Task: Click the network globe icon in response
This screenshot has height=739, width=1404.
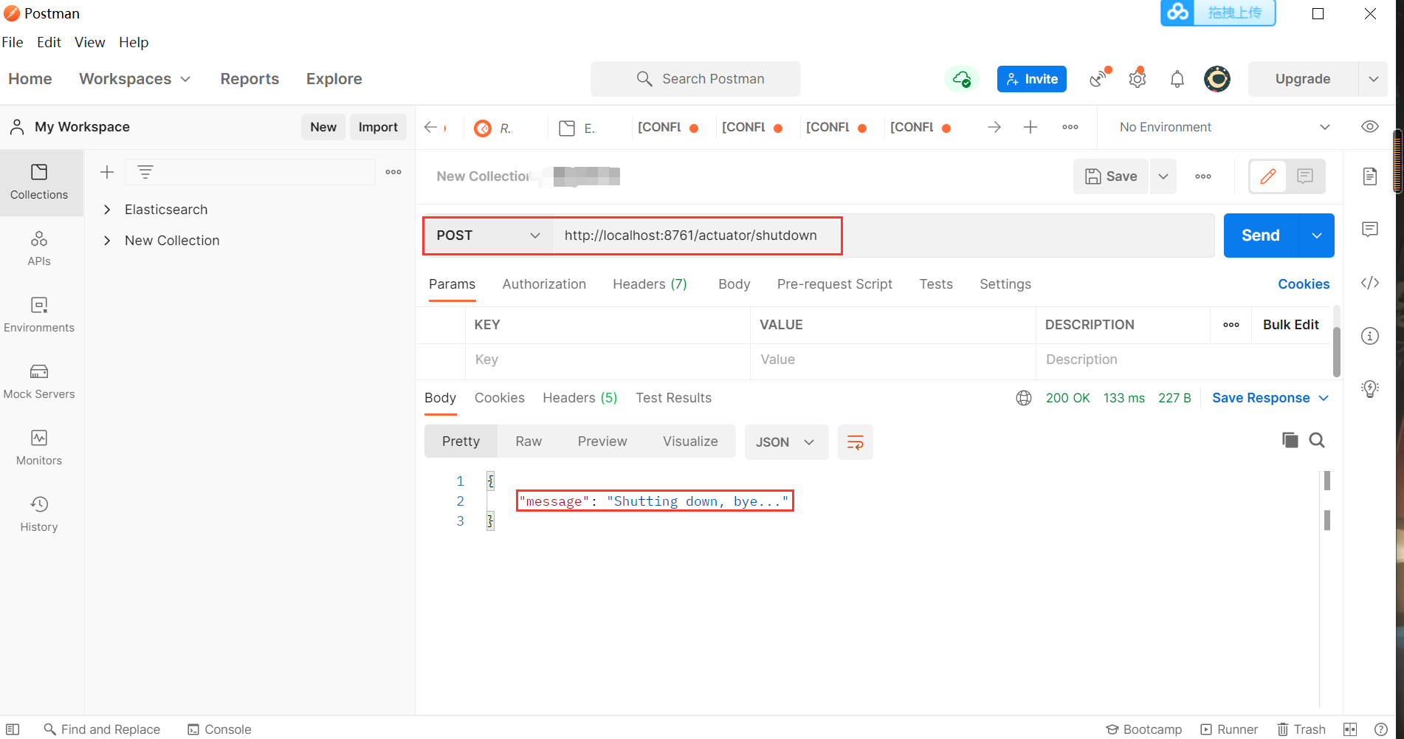Action: click(1024, 398)
